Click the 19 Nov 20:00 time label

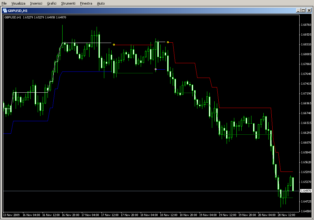(247, 215)
